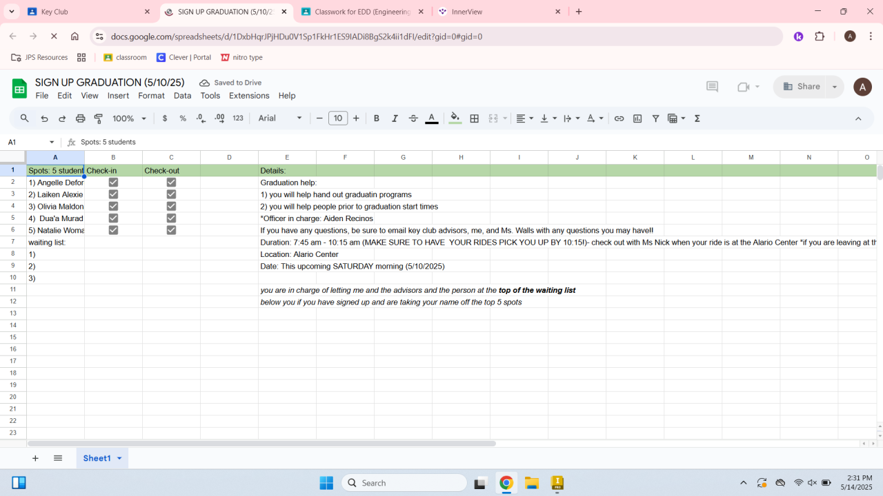883x496 pixels.
Task: Open the Arial font family dropdown
Action: tap(280, 118)
